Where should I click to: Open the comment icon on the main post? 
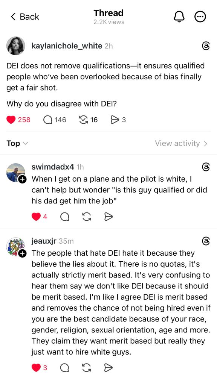coord(47,120)
